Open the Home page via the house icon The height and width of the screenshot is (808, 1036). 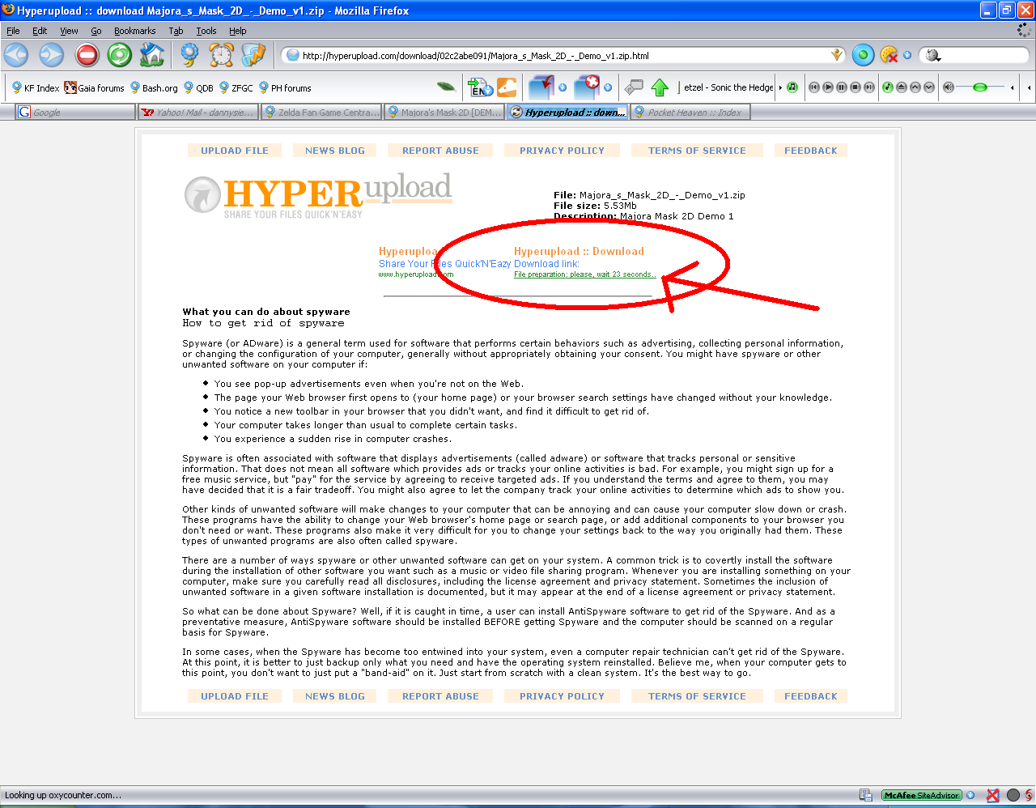coord(151,55)
